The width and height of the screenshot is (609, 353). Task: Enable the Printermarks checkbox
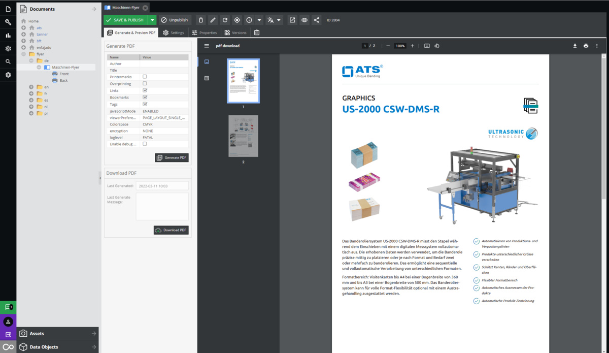[x=145, y=77]
